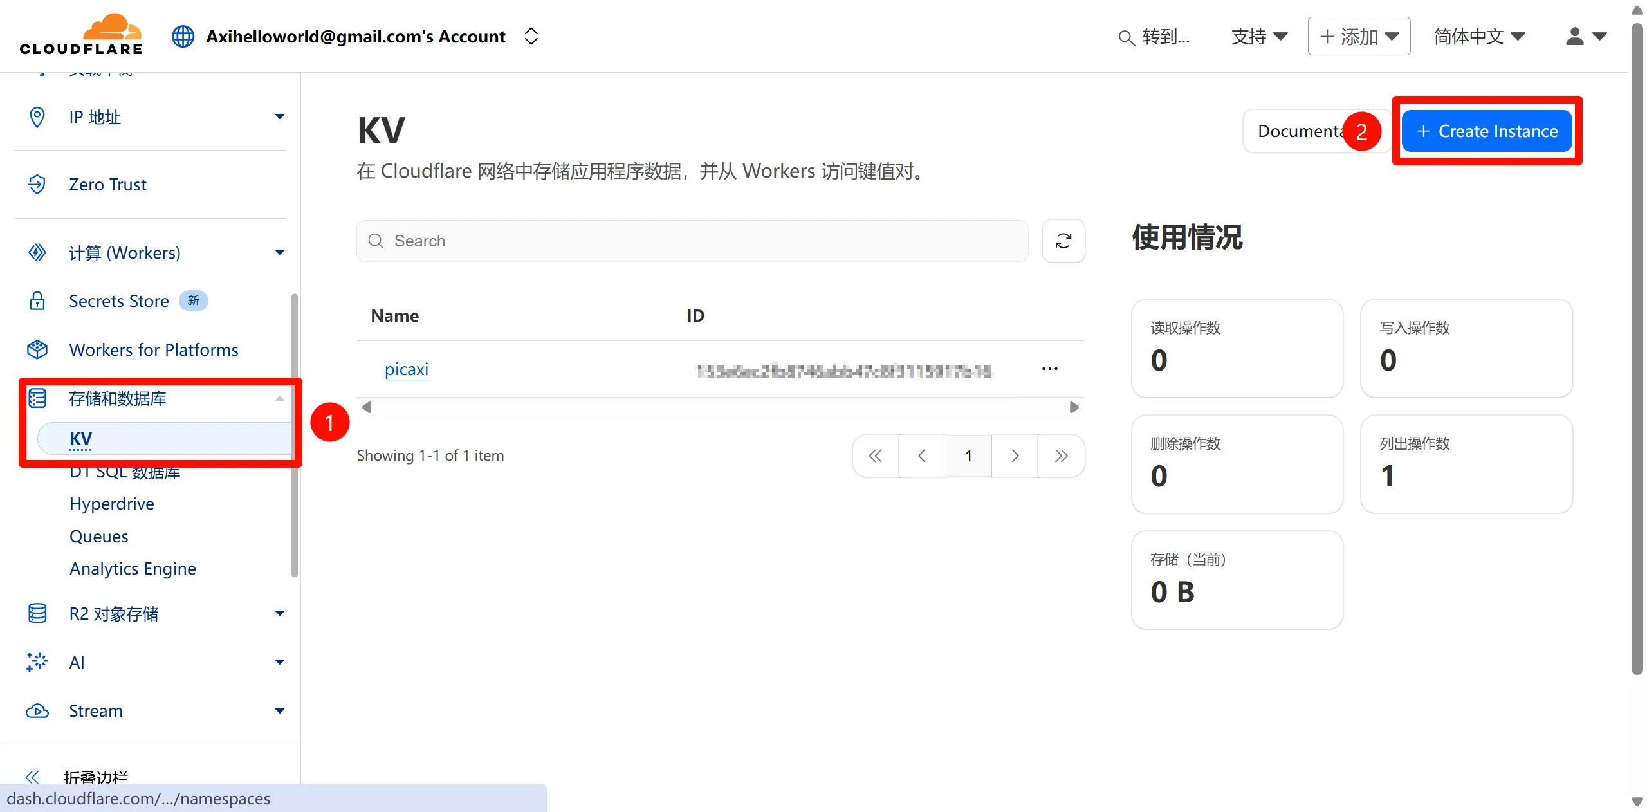Image resolution: width=1647 pixels, height=812 pixels.
Task: Open the picaxi row three-dots menu
Action: (x=1050, y=369)
